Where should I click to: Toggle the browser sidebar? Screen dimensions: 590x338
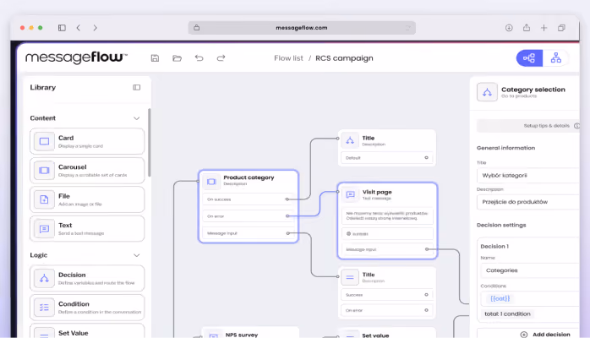(x=62, y=28)
